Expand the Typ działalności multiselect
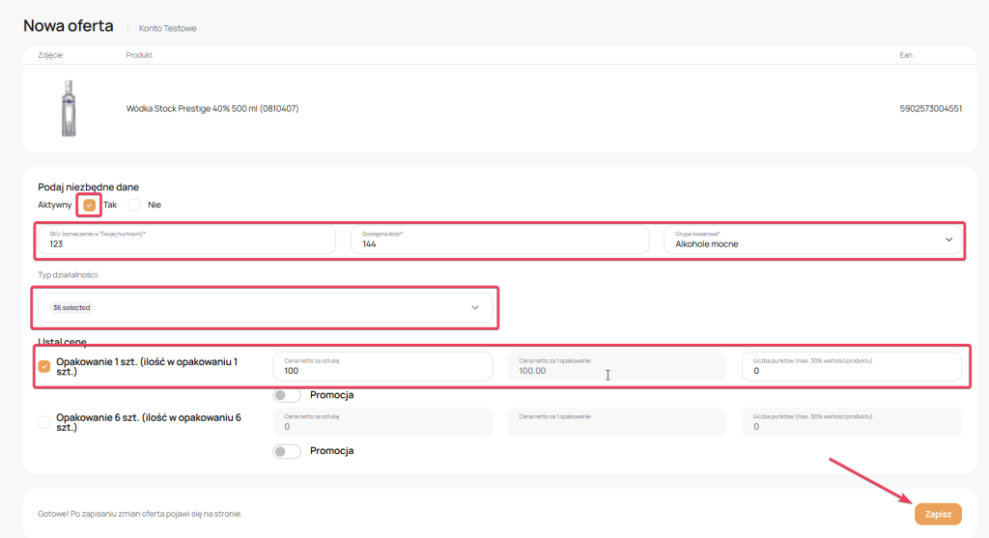 point(265,307)
